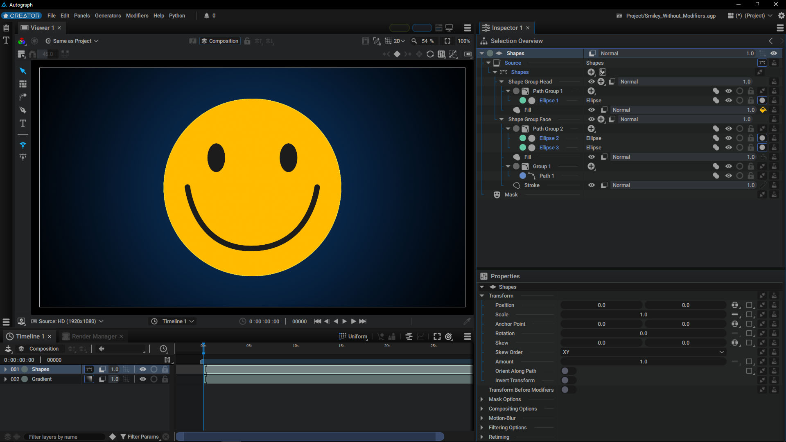Select the pen path tool
Image resolution: width=786 pixels, height=442 pixels.
pyautogui.click(x=23, y=110)
